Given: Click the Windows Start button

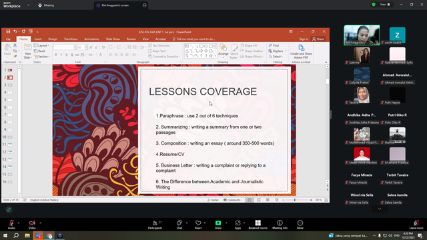Looking at the screenshot, I should pyautogui.click(x=5, y=235).
